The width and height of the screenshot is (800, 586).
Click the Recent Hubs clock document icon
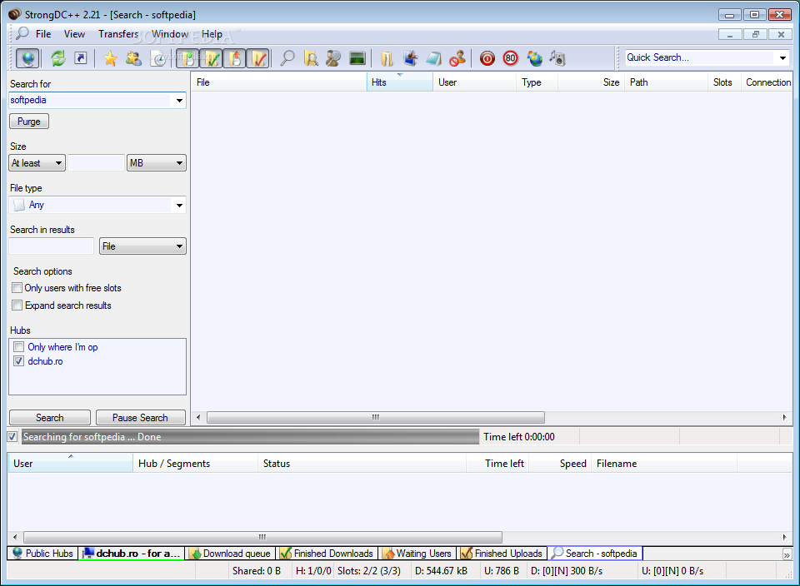(x=158, y=58)
